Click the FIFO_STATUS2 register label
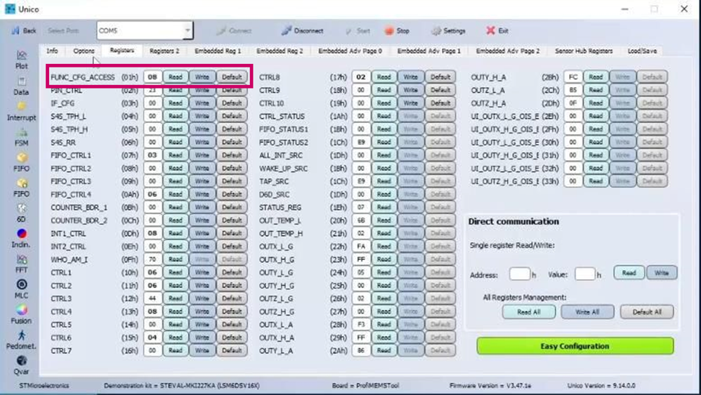Viewport: 701px width, 395px height. pos(284,142)
